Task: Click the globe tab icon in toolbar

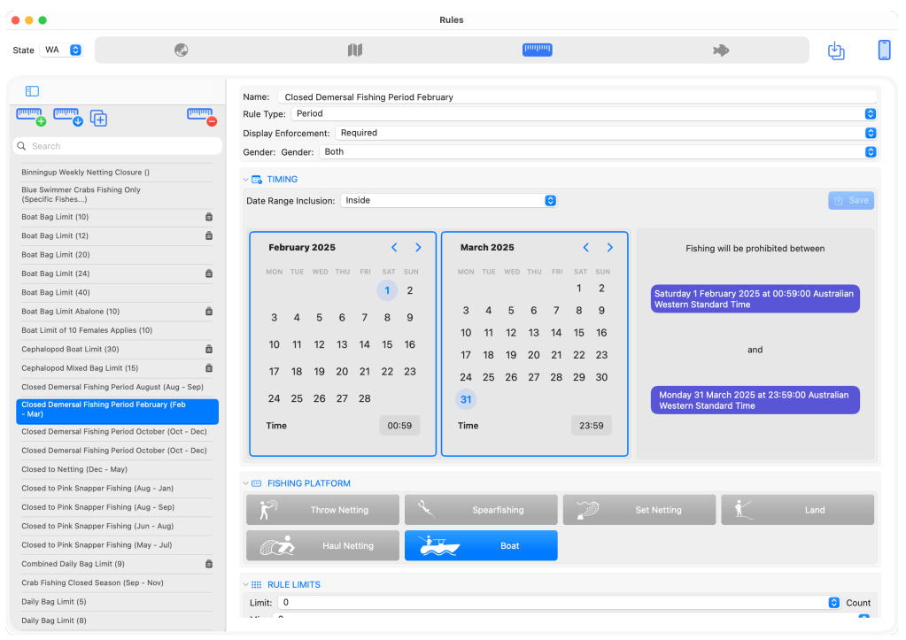Action: (x=182, y=50)
